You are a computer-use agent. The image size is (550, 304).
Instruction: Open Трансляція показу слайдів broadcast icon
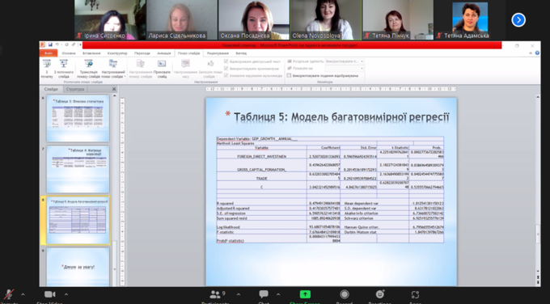89,64
